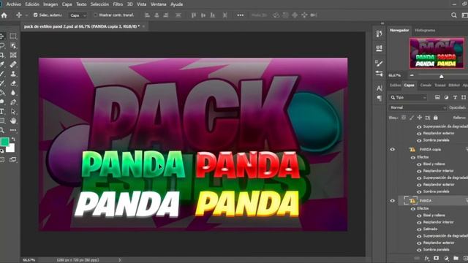468x263 pixels.
Task: Open more align options three dots
Action: pyautogui.click(x=241, y=15)
